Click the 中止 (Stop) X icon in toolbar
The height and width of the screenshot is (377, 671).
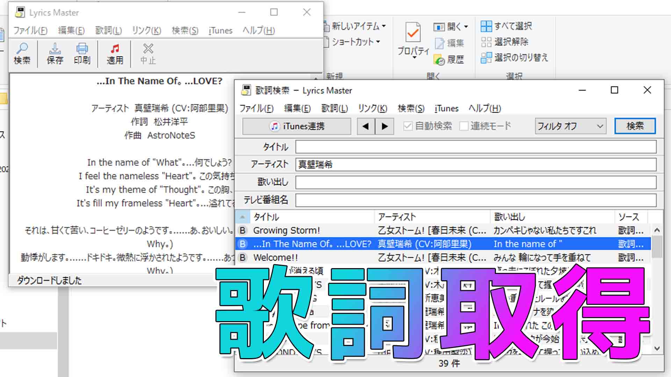[148, 52]
